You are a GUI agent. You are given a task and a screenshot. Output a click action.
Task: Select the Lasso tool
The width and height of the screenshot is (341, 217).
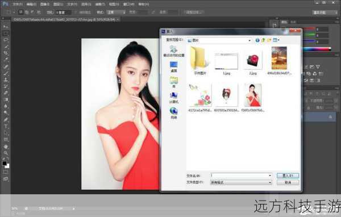click(x=6, y=40)
